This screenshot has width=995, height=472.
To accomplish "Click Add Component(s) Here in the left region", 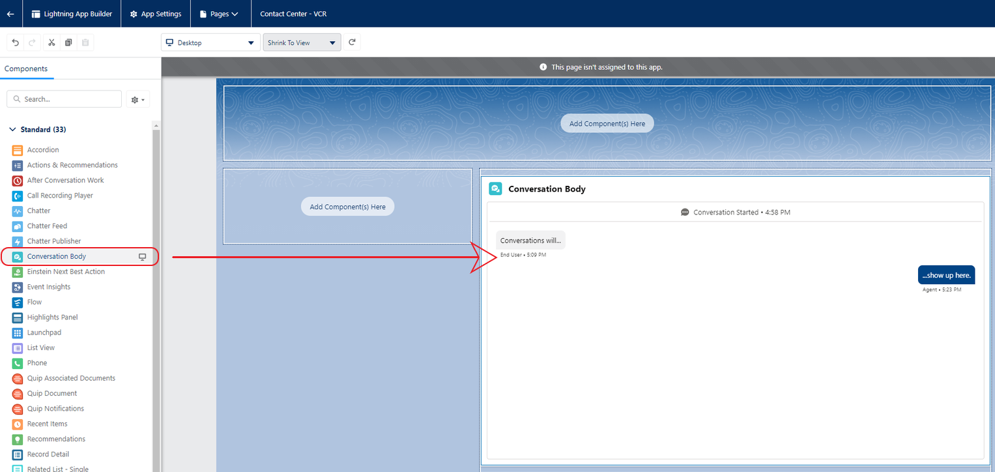I will pyautogui.click(x=347, y=207).
